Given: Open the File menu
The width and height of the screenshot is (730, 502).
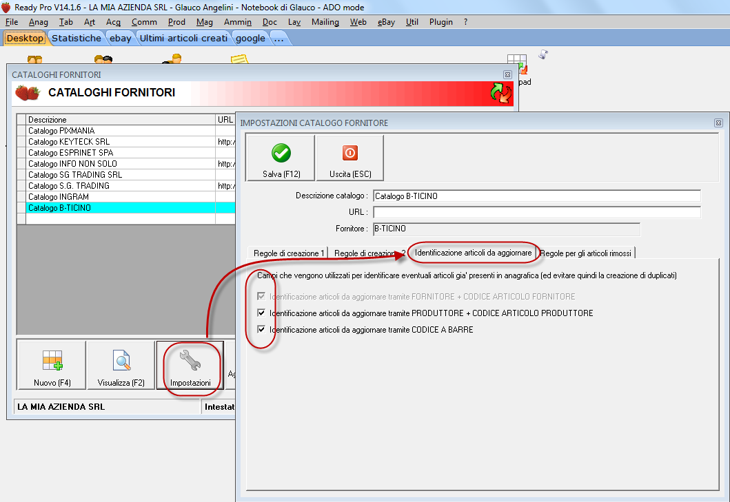Looking at the screenshot, I should [12, 22].
